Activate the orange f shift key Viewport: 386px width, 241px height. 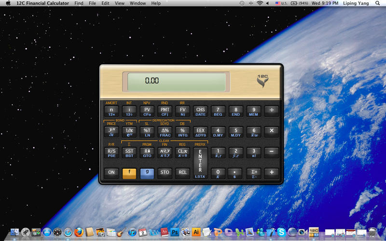tap(129, 173)
